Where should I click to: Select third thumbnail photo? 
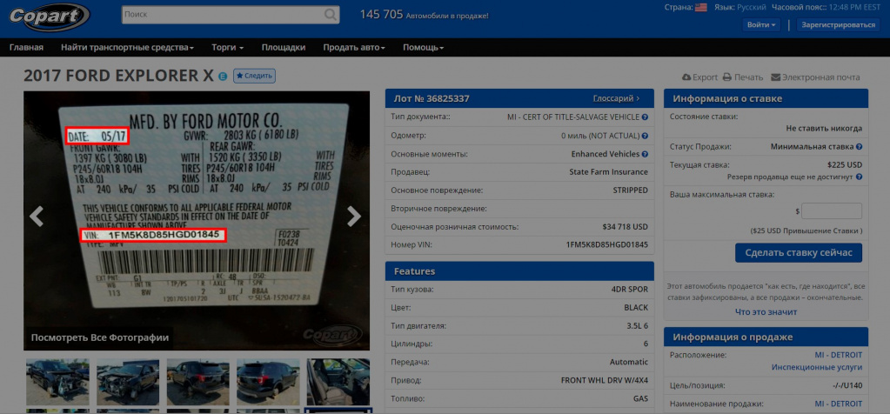point(198,382)
